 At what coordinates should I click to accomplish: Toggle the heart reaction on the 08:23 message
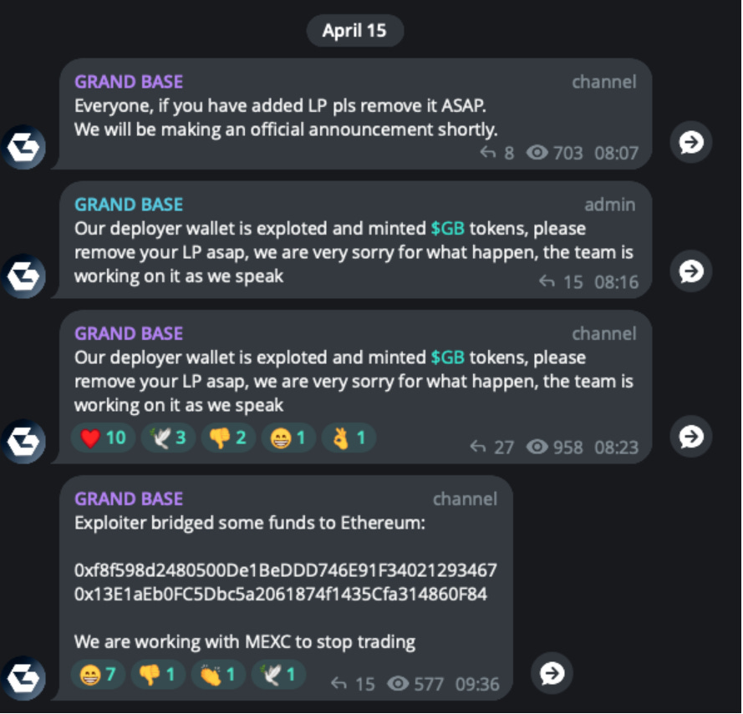click(x=102, y=437)
